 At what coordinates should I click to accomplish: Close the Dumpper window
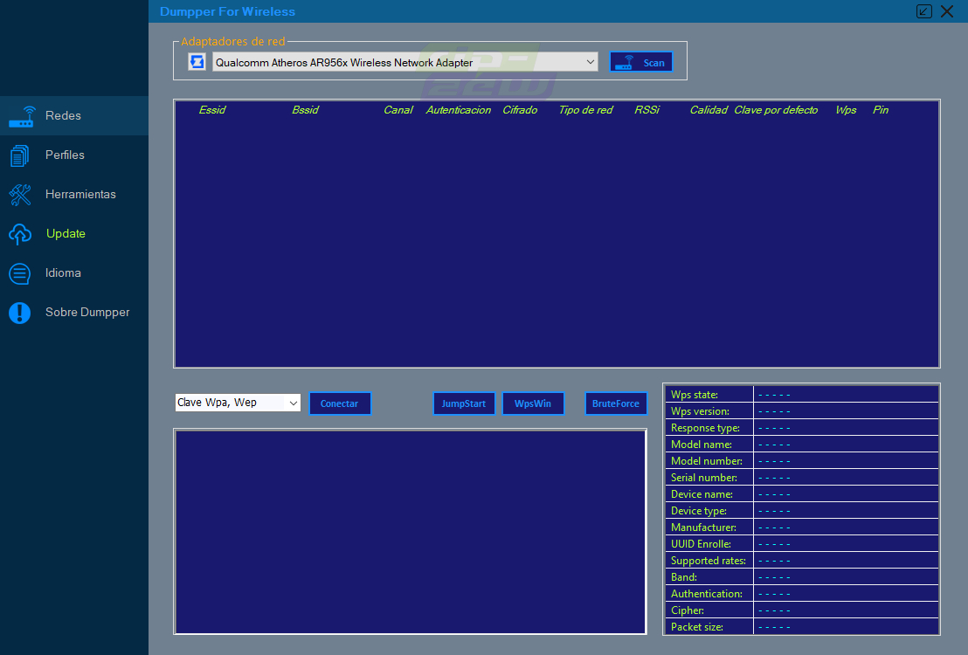pyautogui.click(x=947, y=11)
